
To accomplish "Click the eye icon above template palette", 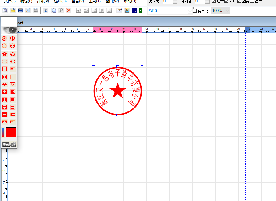I will click(9, 30).
